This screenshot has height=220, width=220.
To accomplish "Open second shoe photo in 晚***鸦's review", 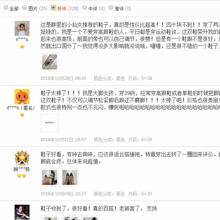I will pyautogui.click(x=70, y=177).
